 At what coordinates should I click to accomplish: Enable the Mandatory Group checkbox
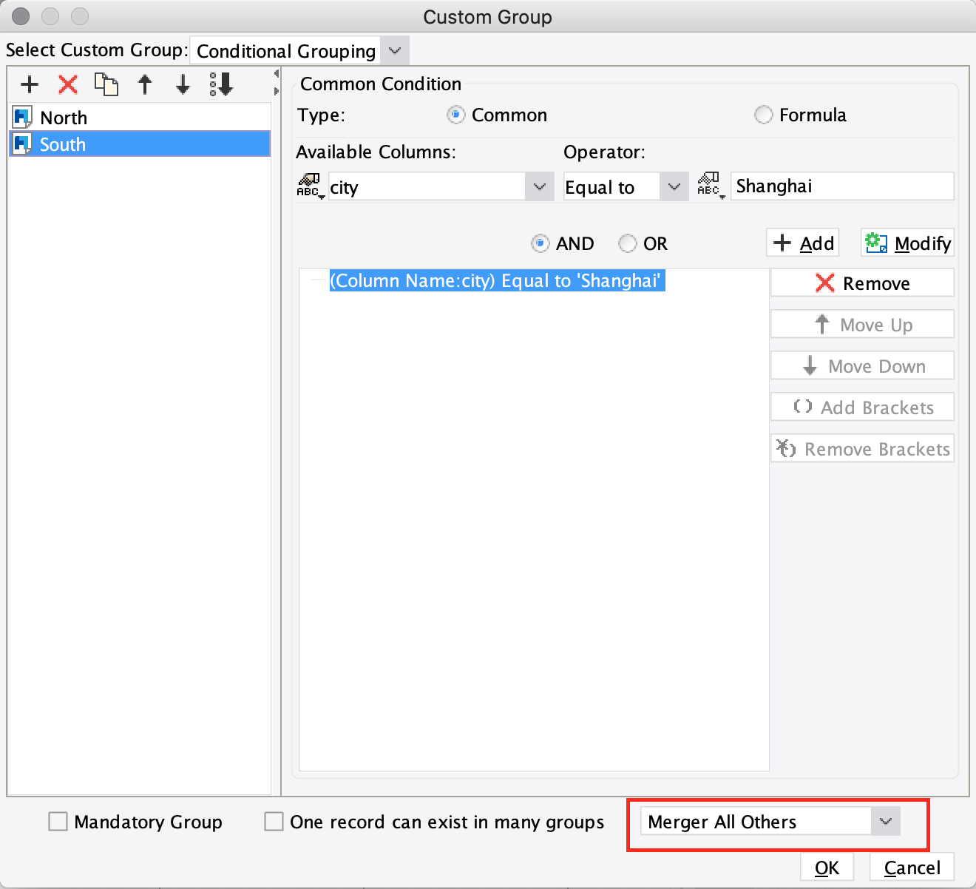tap(58, 821)
